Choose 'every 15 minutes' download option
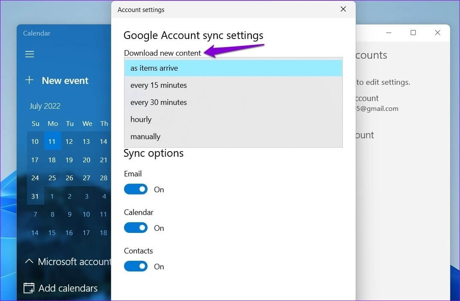Screen dimensions: 460x301 click(x=233, y=85)
